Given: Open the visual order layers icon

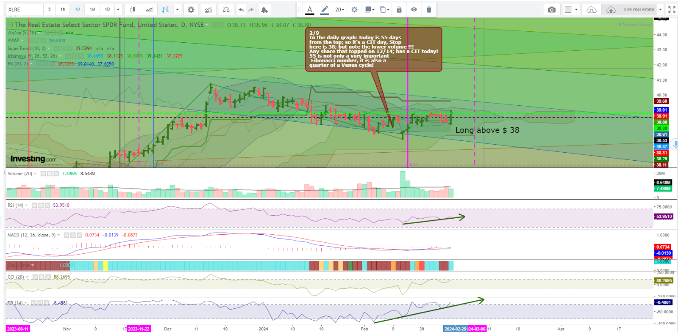Looking at the screenshot, I should pos(370,9).
